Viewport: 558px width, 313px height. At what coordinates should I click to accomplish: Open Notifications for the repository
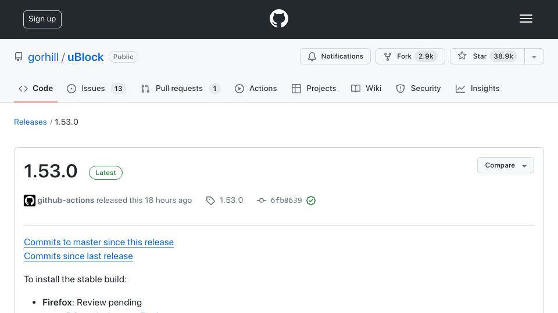click(x=335, y=56)
